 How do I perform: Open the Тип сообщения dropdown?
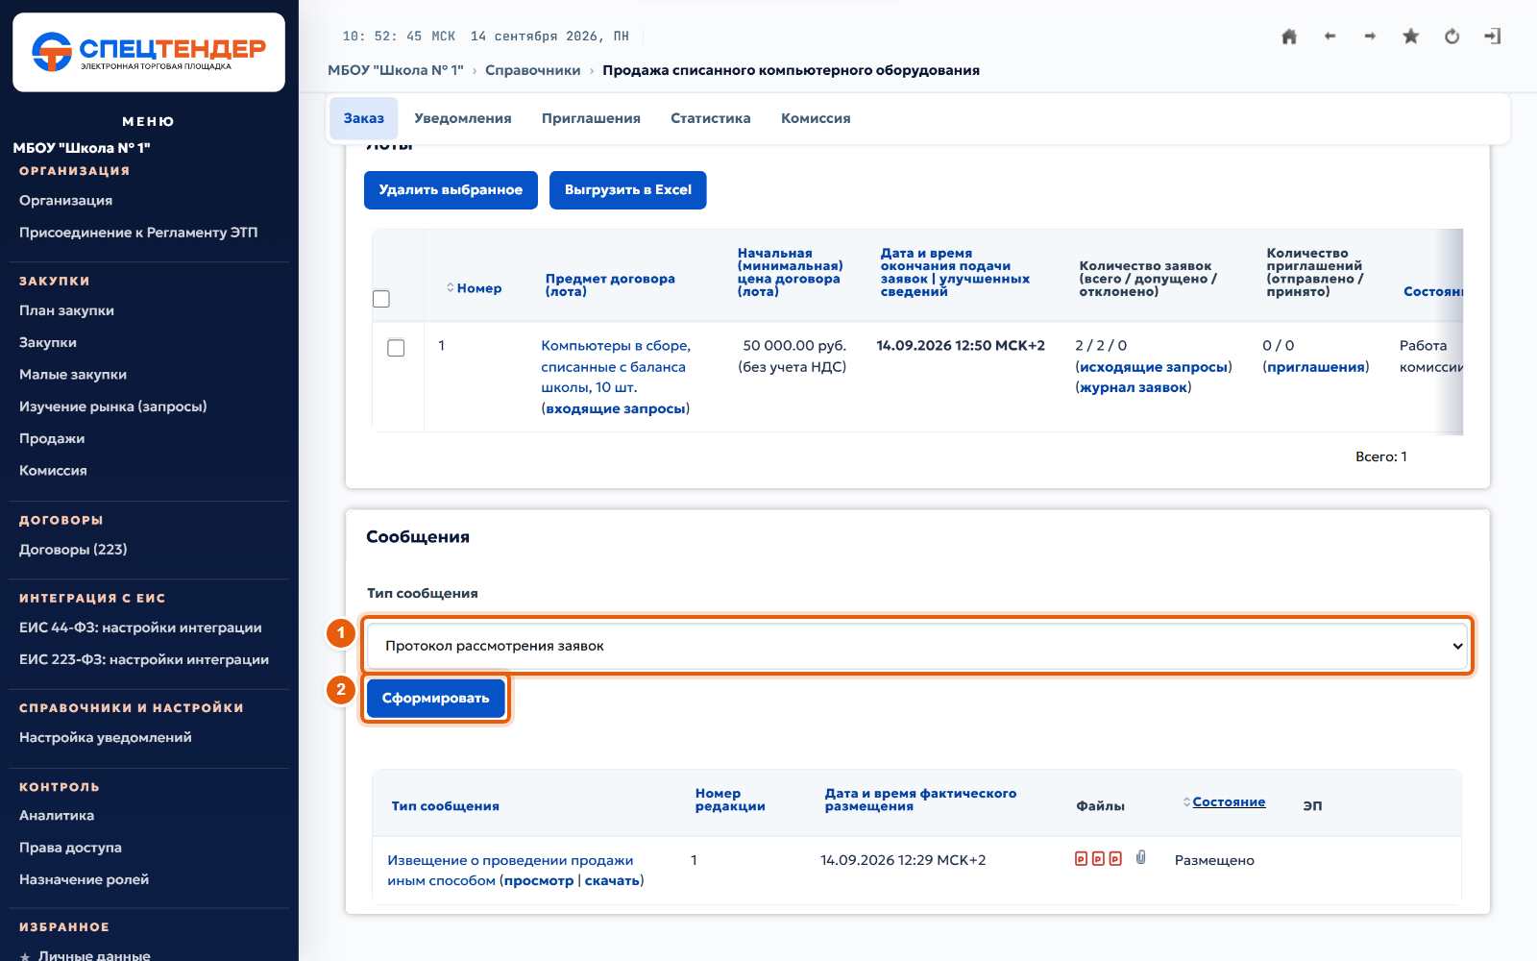(917, 646)
